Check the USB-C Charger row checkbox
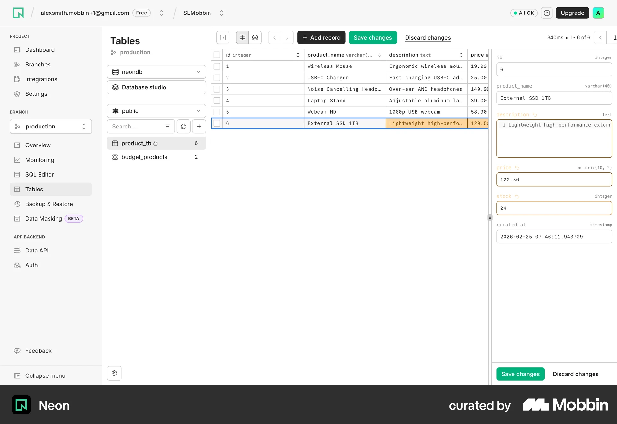 tap(217, 78)
